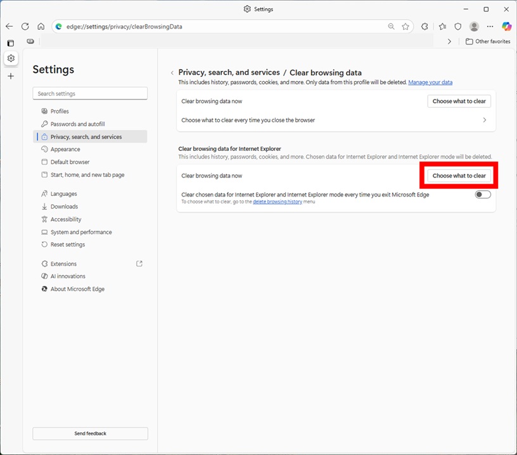Viewport: 517px width, 455px height.
Task: Open the Downloads settings section
Action: coord(64,207)
